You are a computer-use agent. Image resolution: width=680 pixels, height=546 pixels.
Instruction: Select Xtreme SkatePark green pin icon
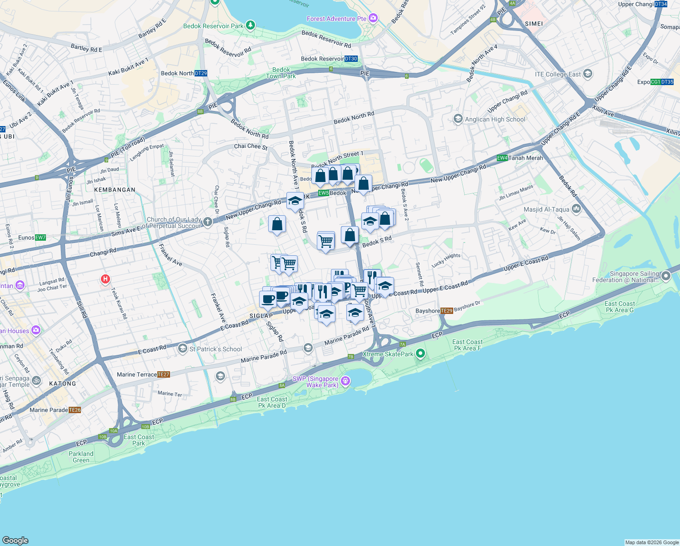pos(420,353)
